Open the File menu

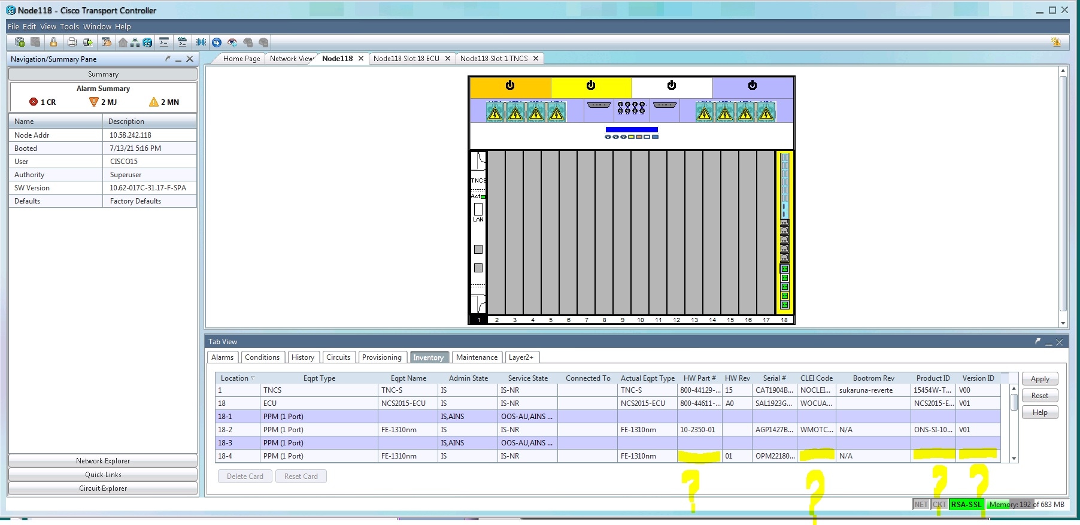pyautogui.click(x=13, y=26)
